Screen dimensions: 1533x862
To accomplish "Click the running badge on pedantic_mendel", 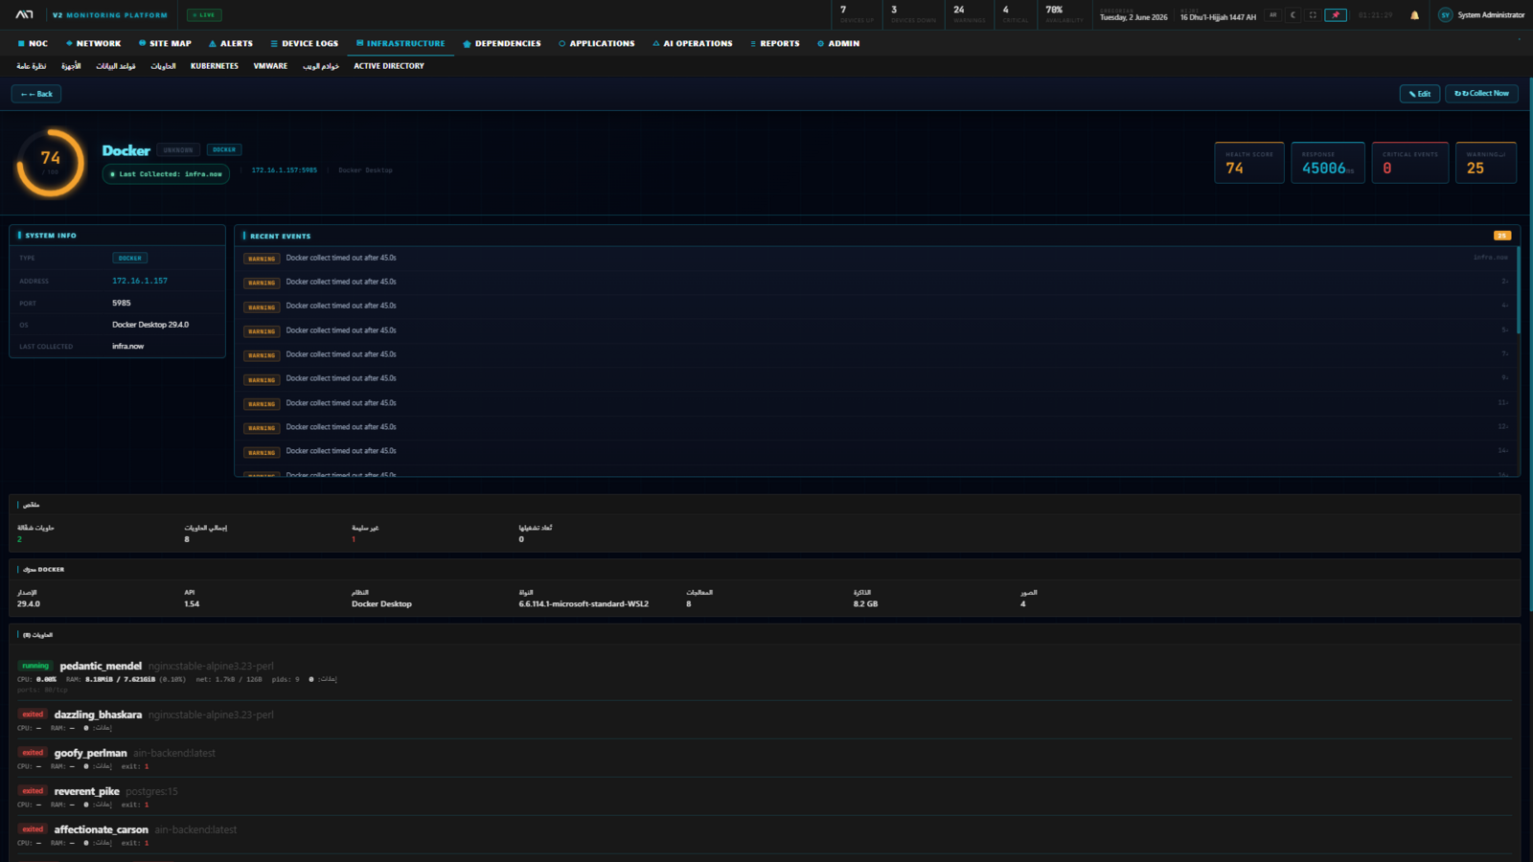I will point(35,666).
